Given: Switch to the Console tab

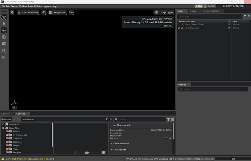Looking at the screenshot, I should click(5, 114).
